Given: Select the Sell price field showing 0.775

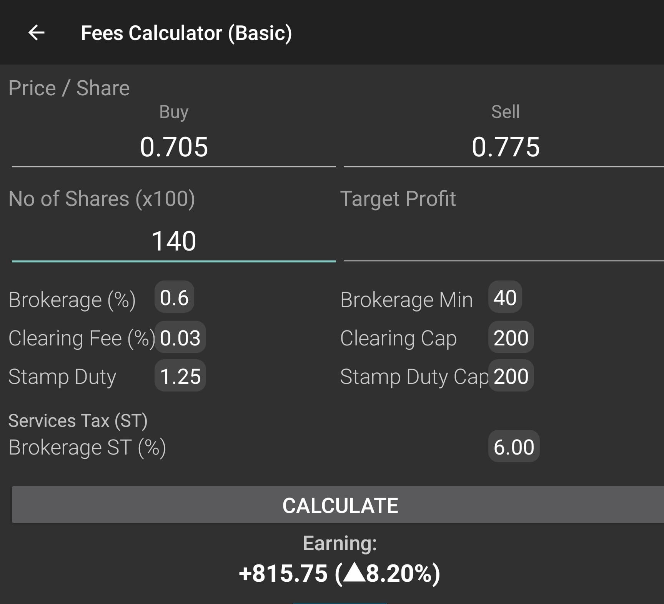Looking at the screenshot, I should (x=505, y=147).
